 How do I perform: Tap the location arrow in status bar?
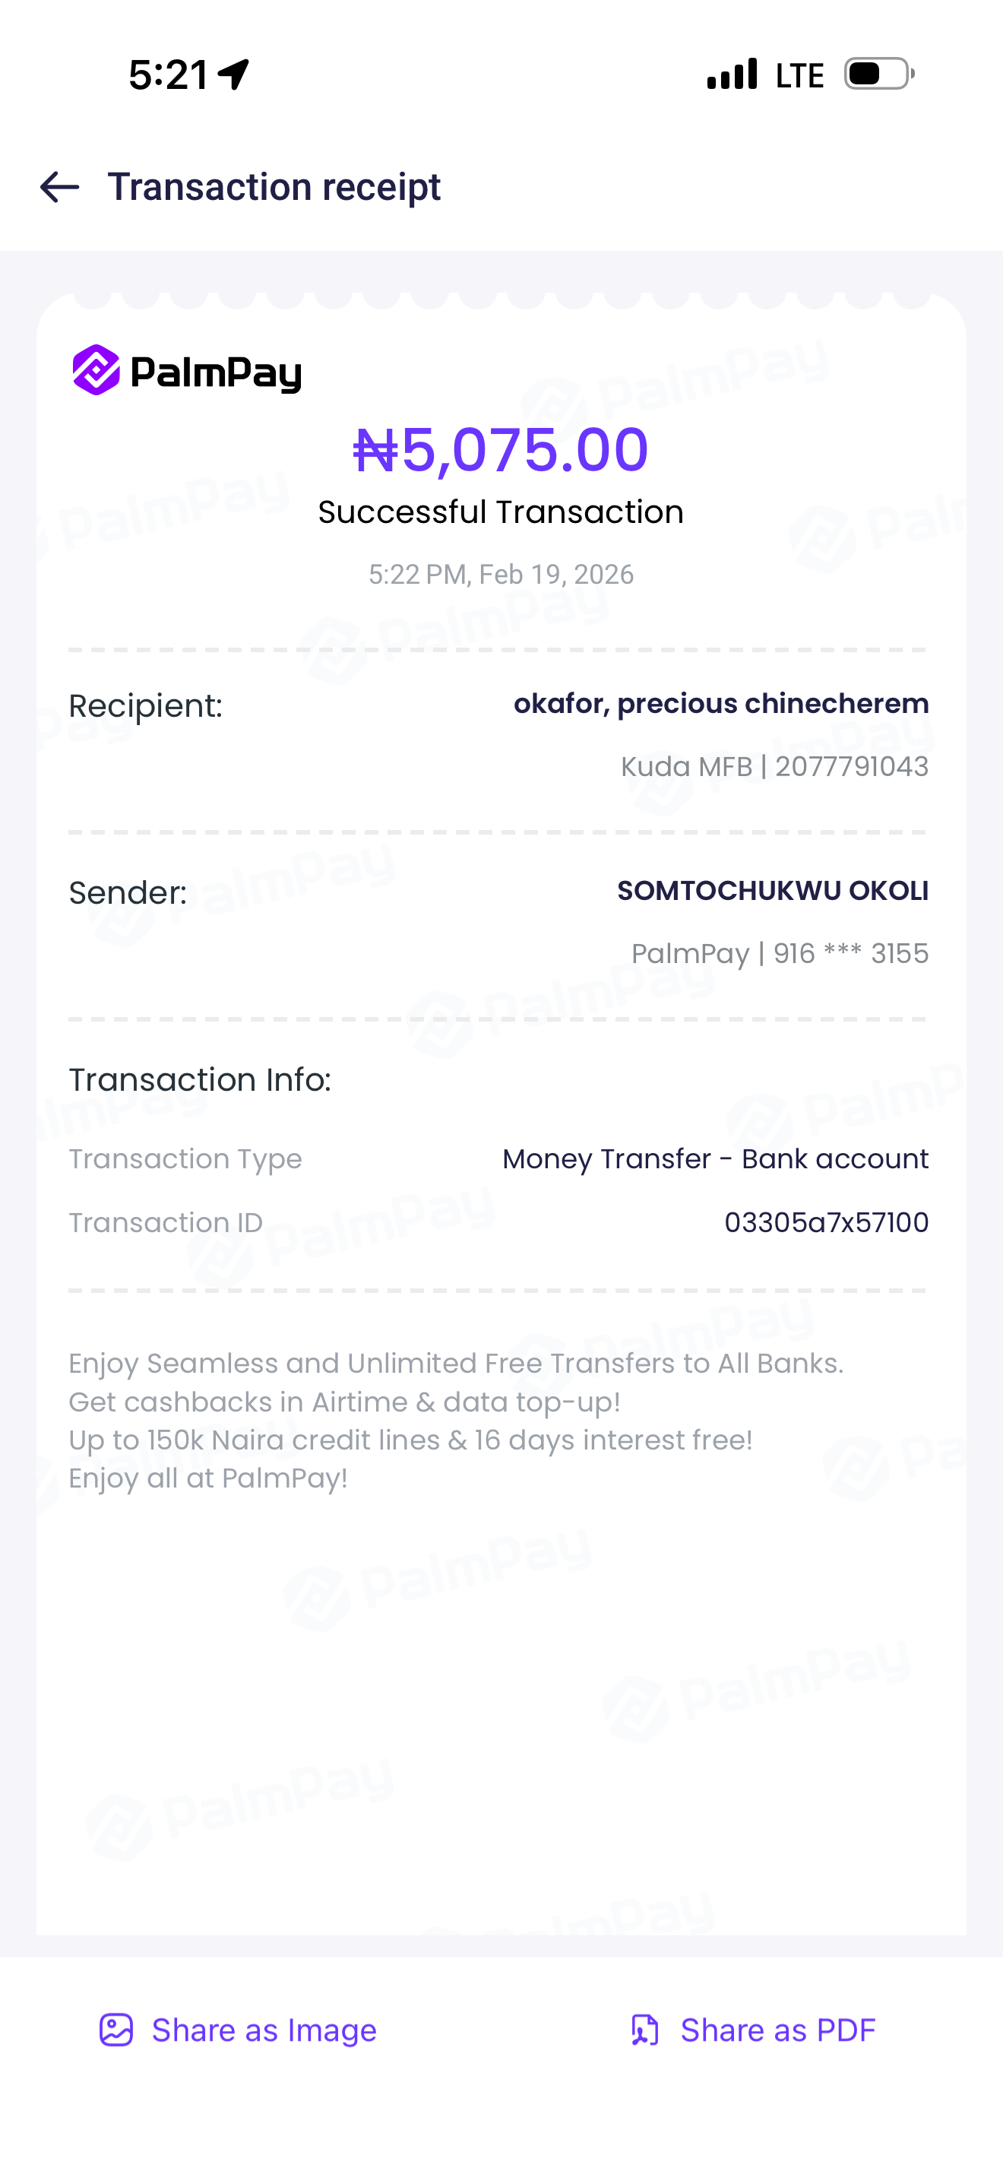click(234, 74)
